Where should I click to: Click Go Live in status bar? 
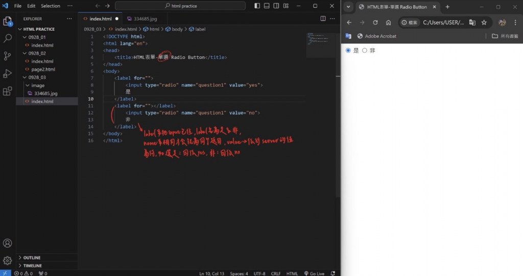point(314,273)
